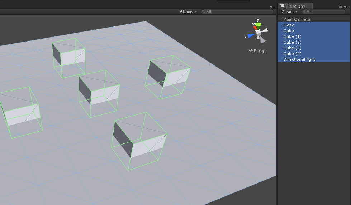
Task: Select Cube (3) in the Hierarchy
Action: pos(314,48)
